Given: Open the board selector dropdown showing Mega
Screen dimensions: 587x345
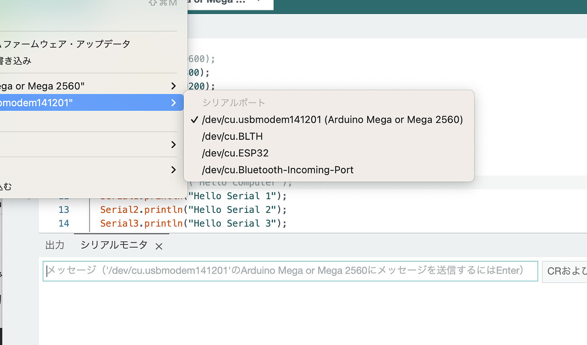Looking at the screenshot, I should [x=230, y=2].
